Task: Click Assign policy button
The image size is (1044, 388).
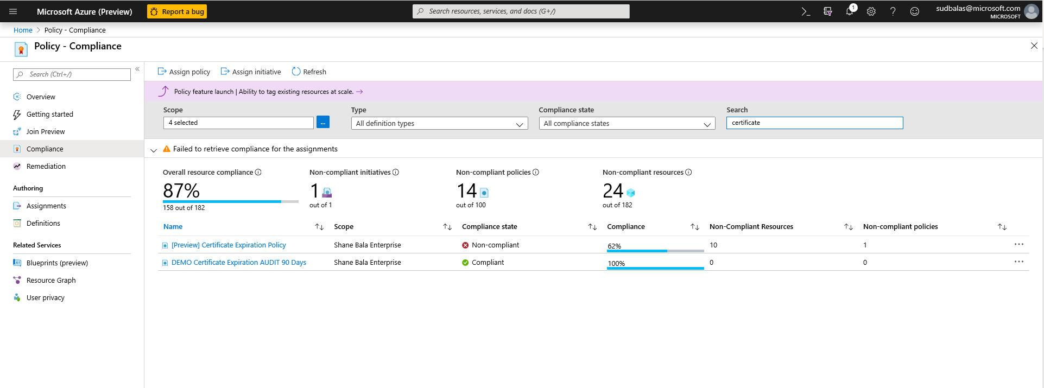Action: click(x=184, y=72)
